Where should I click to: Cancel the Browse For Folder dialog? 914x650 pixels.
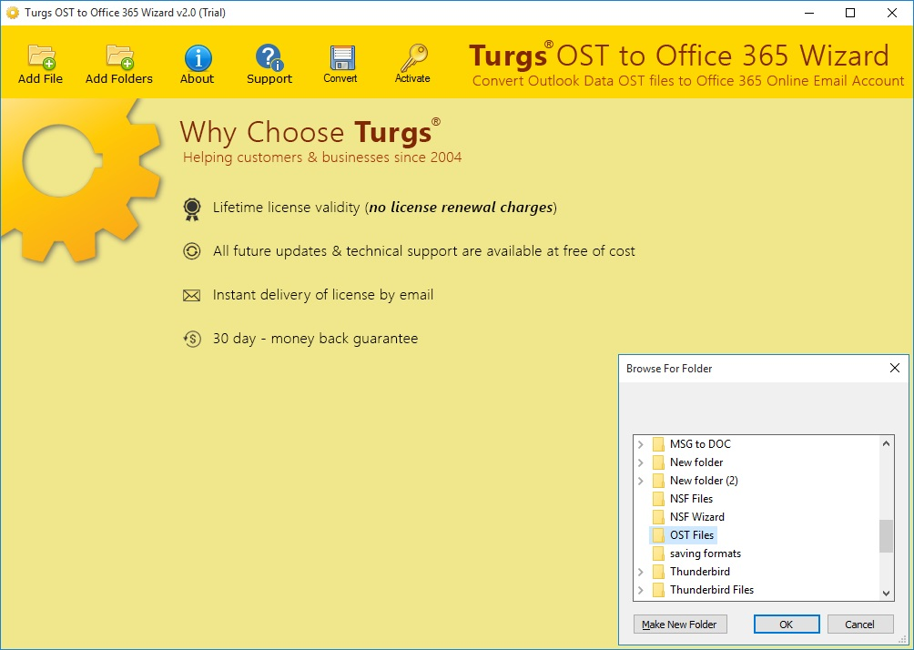[x=859, y=625]
